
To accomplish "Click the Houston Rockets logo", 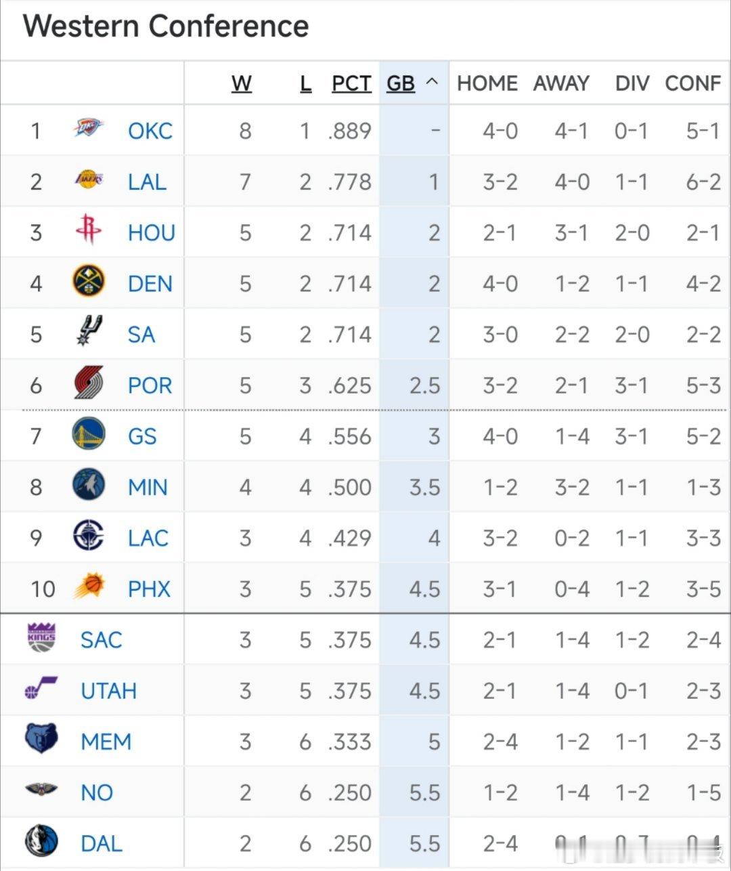I will click(89, 230).
